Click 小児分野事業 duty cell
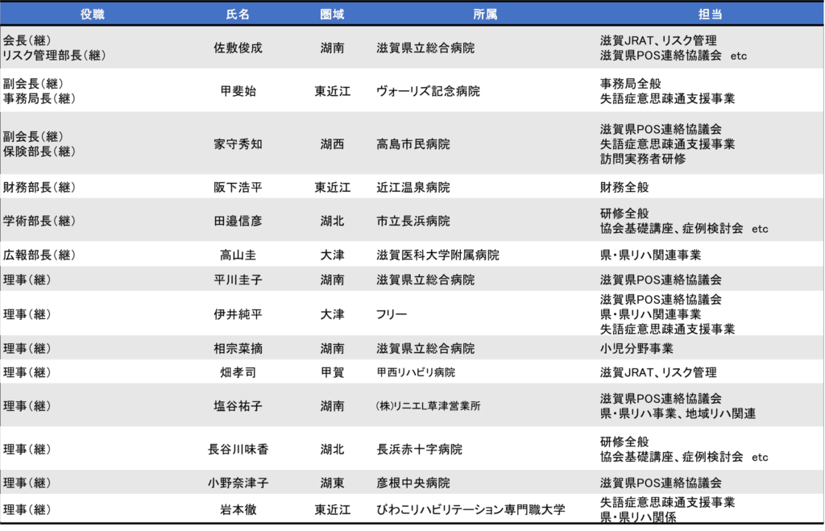 tap(636, 348)
